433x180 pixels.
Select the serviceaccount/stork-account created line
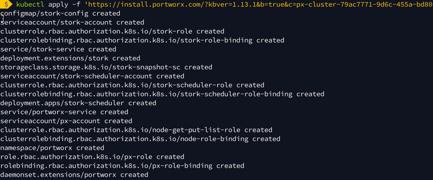point(72,22)
